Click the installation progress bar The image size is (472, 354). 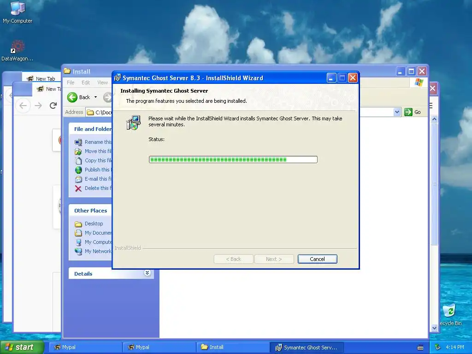(233, 159)
